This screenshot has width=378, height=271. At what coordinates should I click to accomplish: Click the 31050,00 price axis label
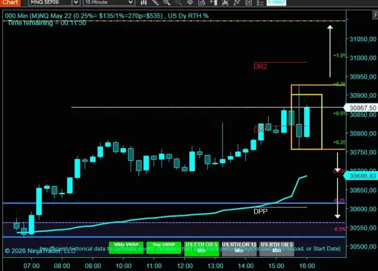(363, 39)
